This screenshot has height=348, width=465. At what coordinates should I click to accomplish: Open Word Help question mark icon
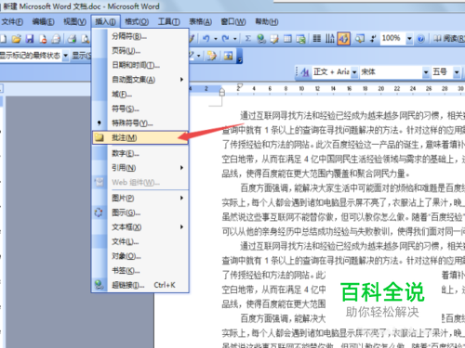click(420, 39)
